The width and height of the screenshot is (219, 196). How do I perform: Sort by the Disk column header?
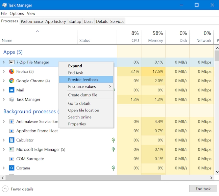click(177, 37)
